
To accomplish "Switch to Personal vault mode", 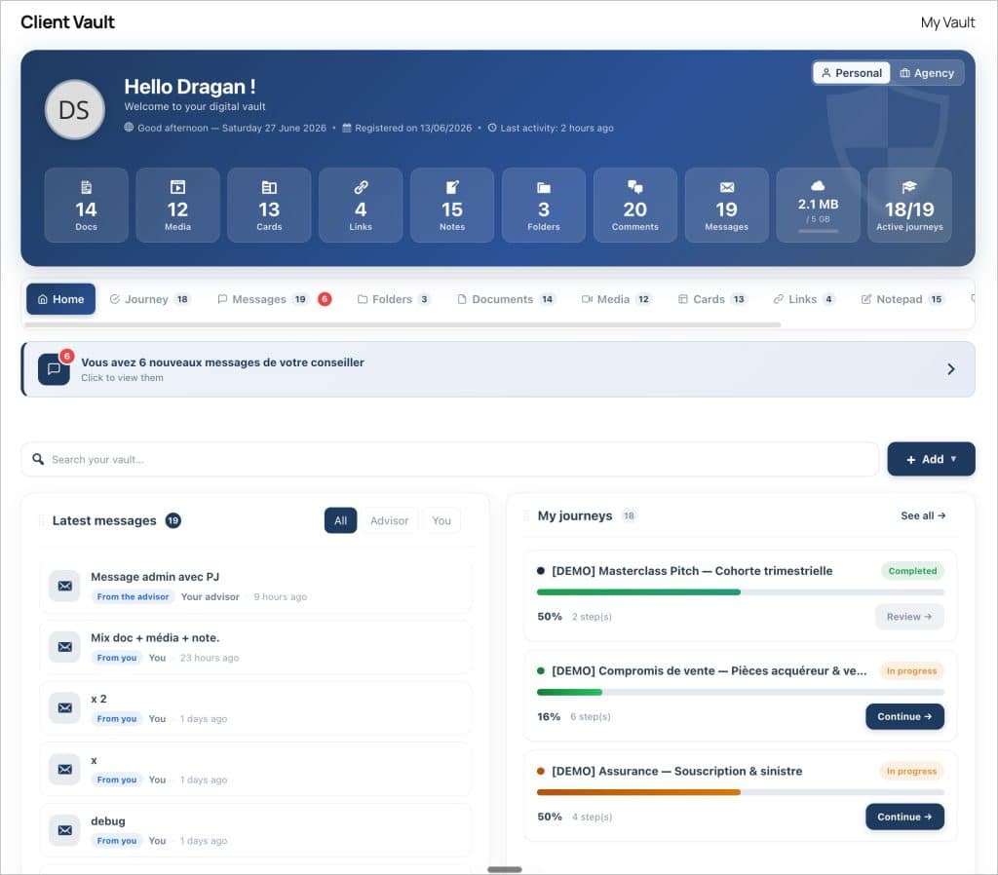I will click(852, 73).
